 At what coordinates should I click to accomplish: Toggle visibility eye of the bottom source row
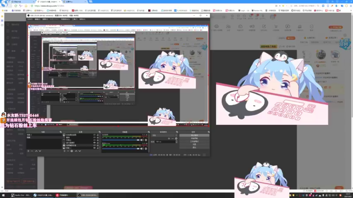click(x=94, y=148)
